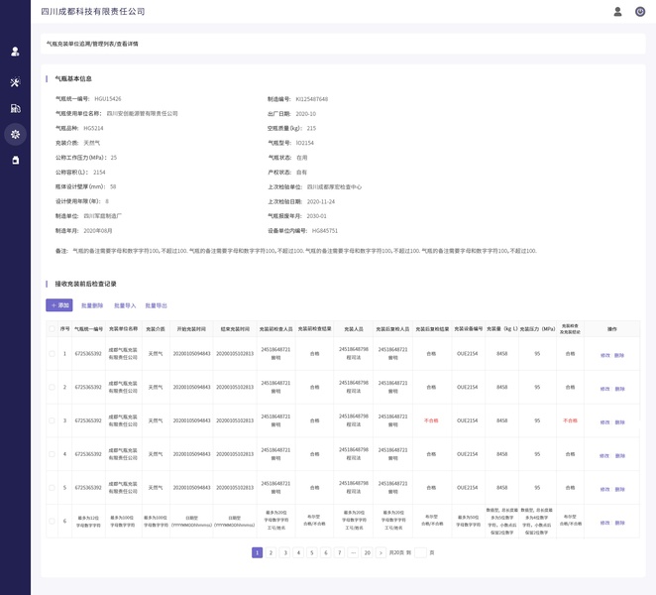Click the 序号 column header
The height and width of the screenshot is (595, 656).
click(64, 329)
